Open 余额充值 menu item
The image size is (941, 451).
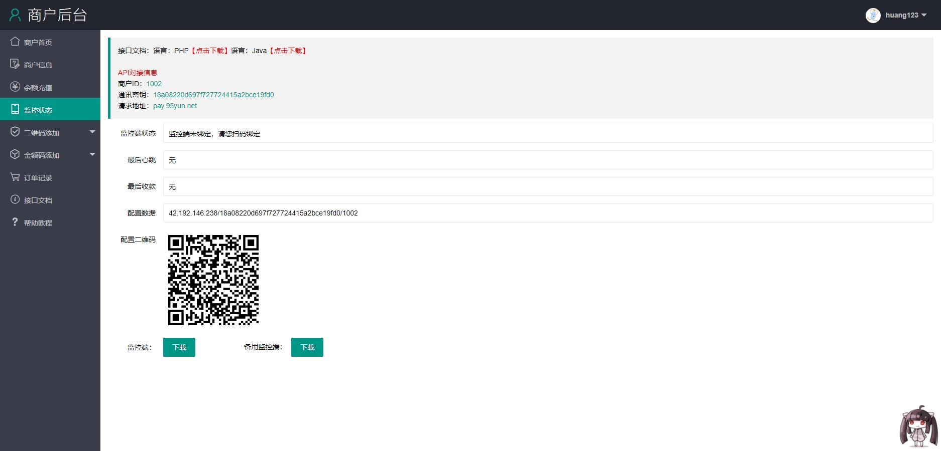50,87
